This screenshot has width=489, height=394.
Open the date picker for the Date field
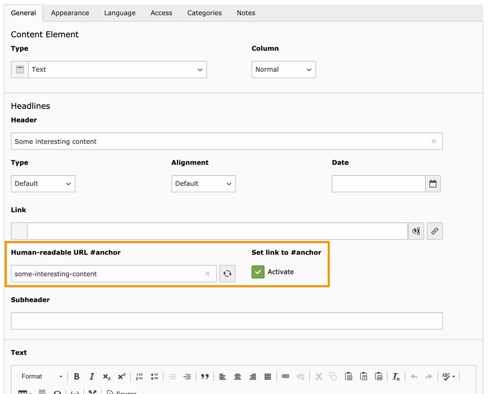tap(433, 184)
